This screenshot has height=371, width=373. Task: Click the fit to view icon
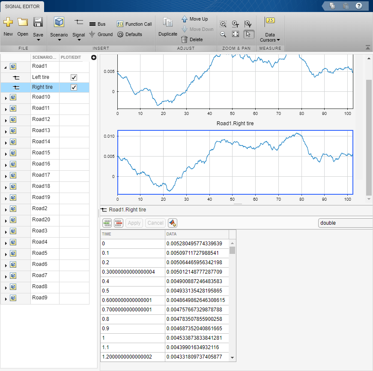235,34
